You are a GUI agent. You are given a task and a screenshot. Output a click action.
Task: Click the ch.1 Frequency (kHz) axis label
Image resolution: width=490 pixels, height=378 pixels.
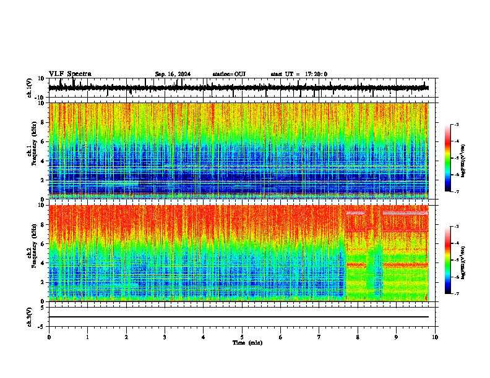coord(32,143)
